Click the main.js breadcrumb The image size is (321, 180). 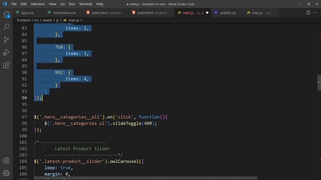pyautogui.click(x=74, y=20)
